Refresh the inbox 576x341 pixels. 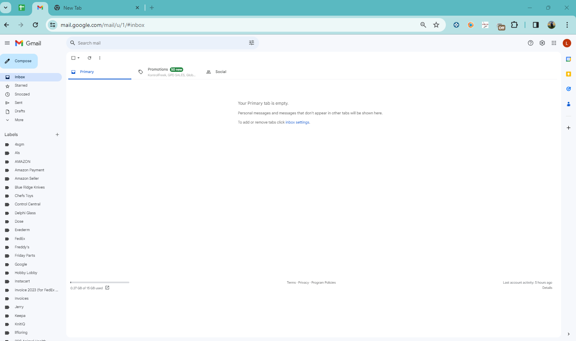click(89, 58)
